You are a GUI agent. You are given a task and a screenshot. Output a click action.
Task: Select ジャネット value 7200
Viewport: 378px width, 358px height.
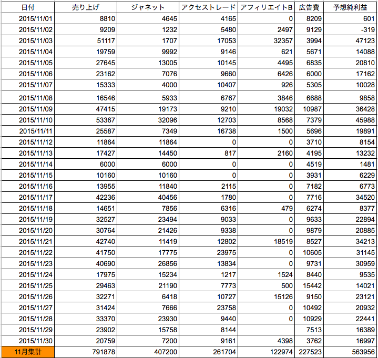(148, 341)
